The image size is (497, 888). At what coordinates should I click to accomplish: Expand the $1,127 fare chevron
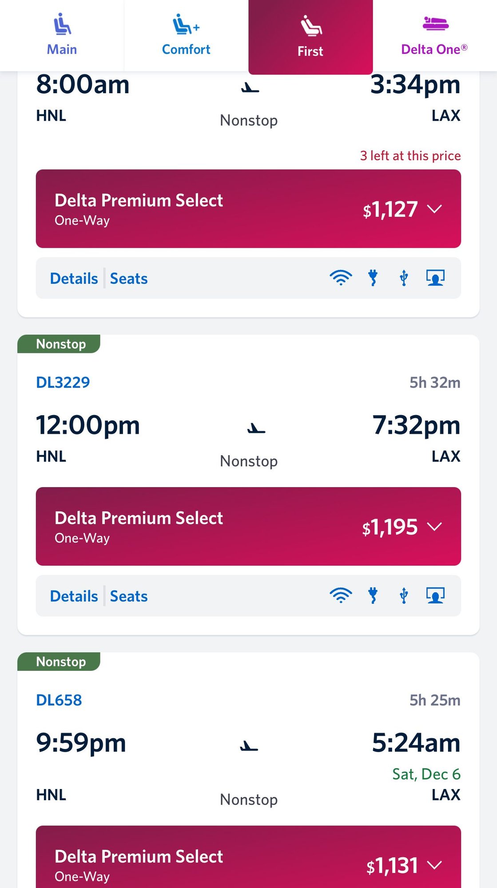click(x=434, y=209)
